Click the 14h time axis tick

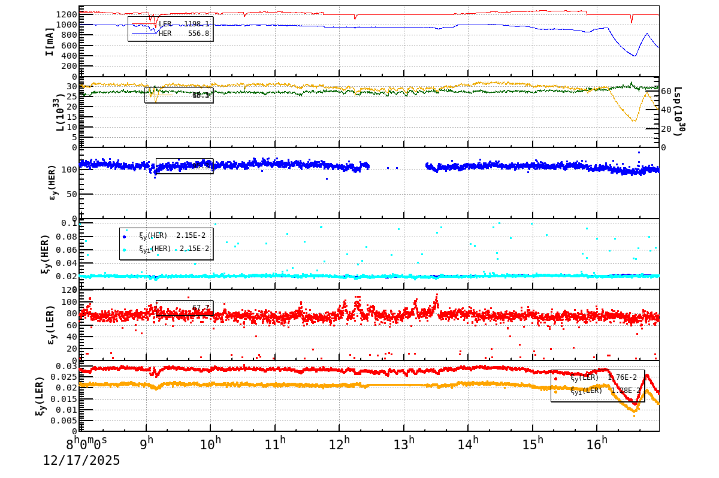pos(468,444)
